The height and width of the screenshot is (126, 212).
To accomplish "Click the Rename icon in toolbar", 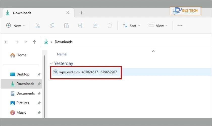I will (81, 25).
